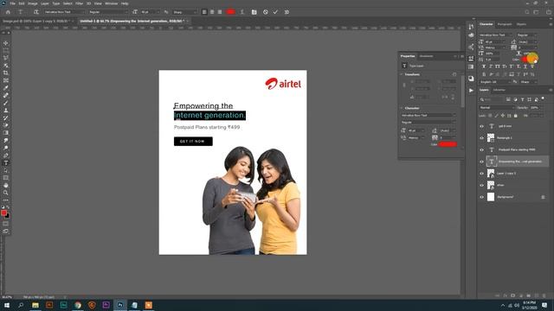Toggle the layer filter on/off switch
The image size is (554, 311).
click(543, 99)
